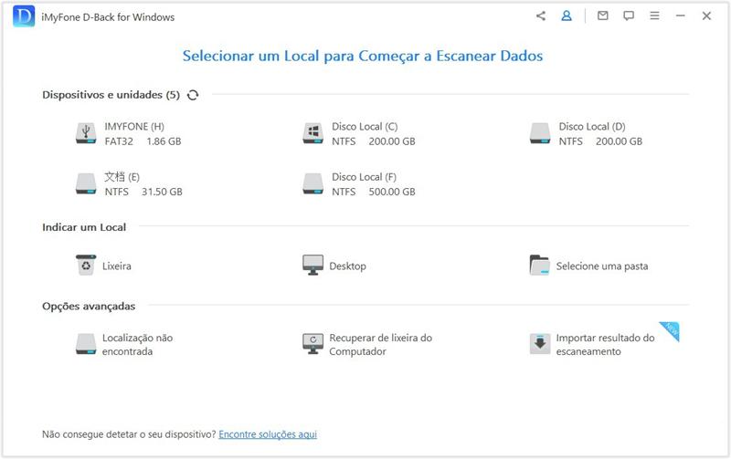This screenshot has width=731, height=459.
Task: Choose Desktop as scan location
Action: coord(334,266)
